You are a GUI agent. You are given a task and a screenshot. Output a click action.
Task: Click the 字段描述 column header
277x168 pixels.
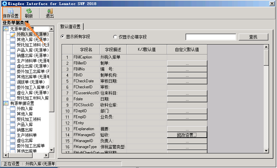(113, 49)
